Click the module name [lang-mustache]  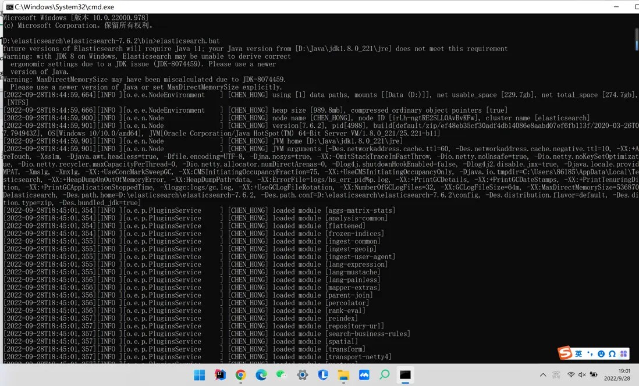pos(353,273)
